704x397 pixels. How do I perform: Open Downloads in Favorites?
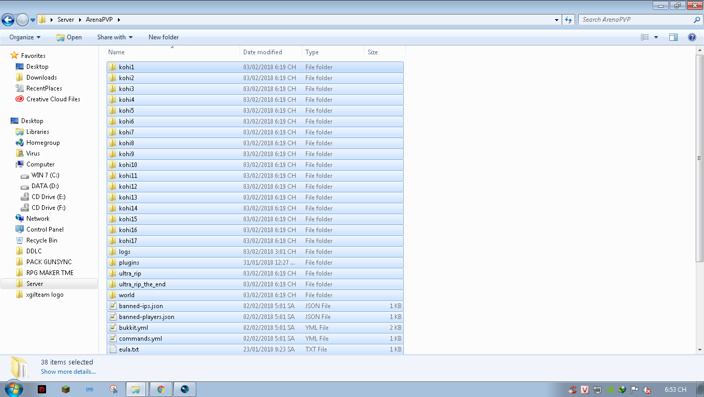pyautogui.click(x=41, y=78)
